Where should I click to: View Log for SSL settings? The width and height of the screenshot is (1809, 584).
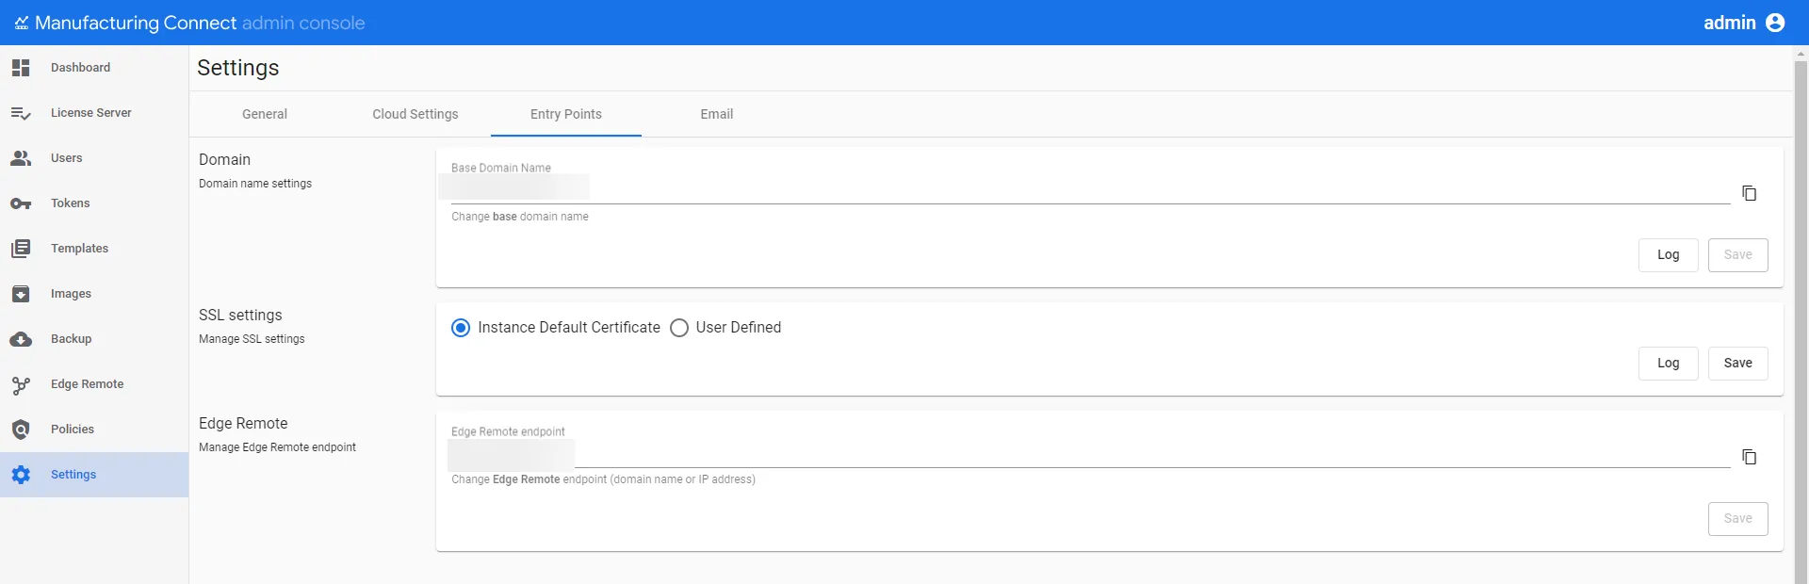(1669, 364)
